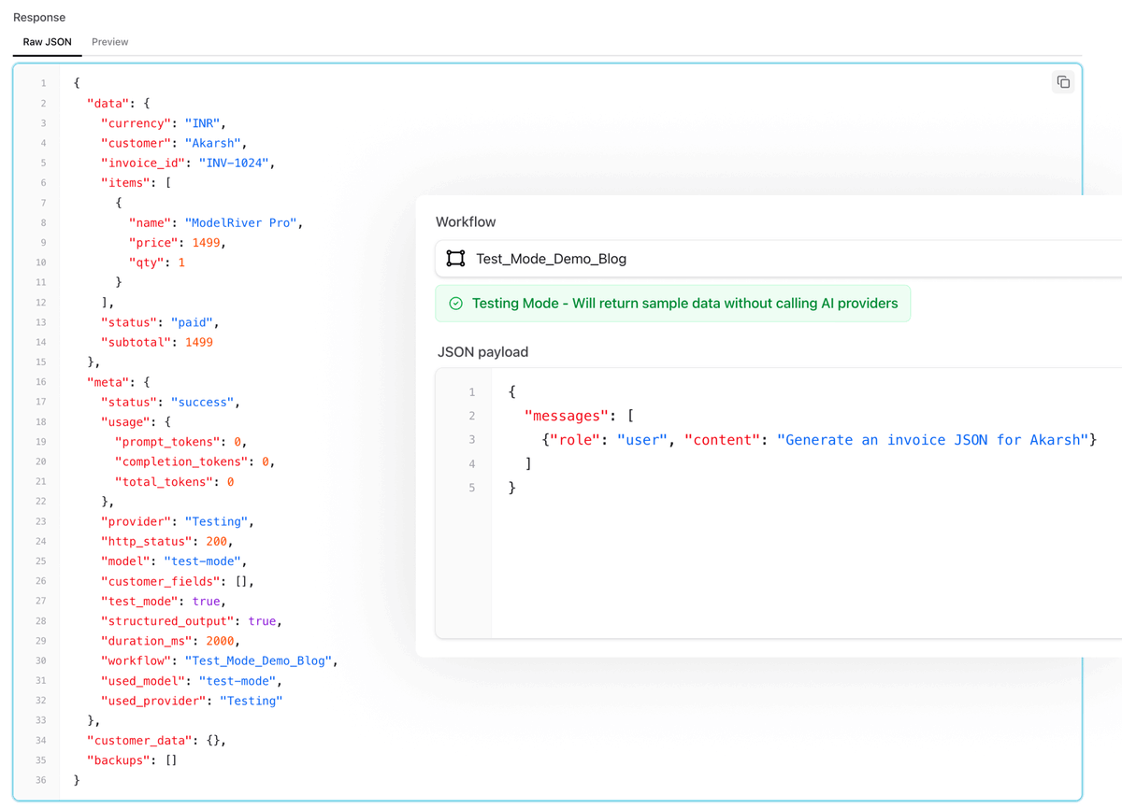Click the "Test_Mode_Demo_Blog" workflow value in the response
The height and width of the screenshot is (809, 1122).
[x=259, y=660]
